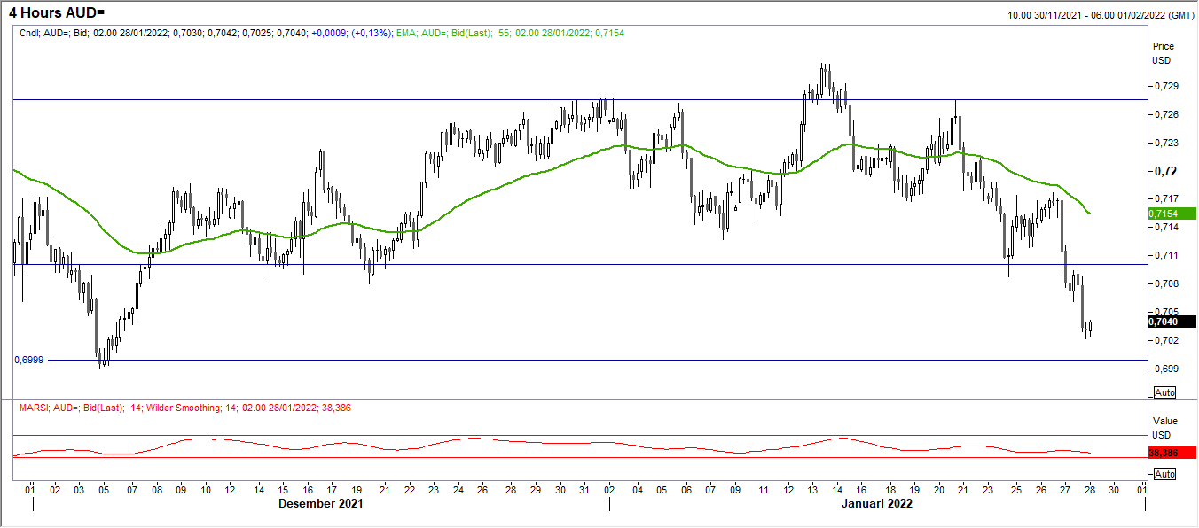Click the 11 date axis label
The height and width of the screenshot is (528, 1199).
[763, 489]
